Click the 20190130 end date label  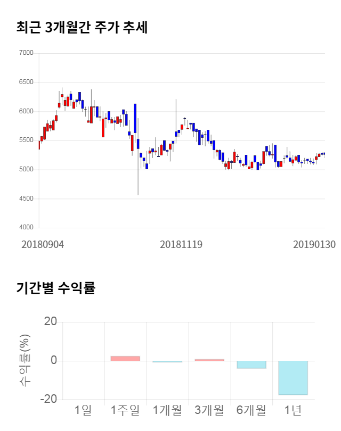tap(314, 244)
